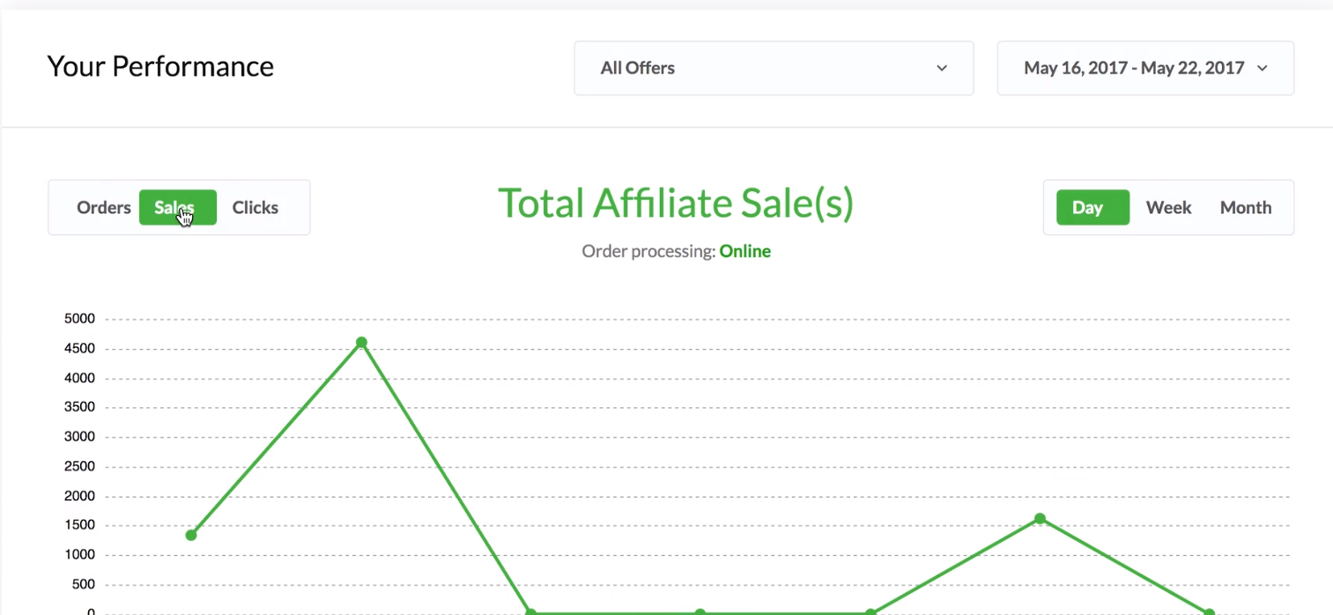
Task: Click the 2500 y-axis label
Action: 79,466
